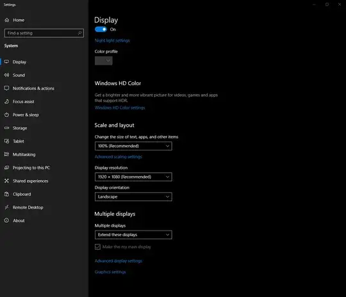Click the Storage drive icon
This screenshot has width=346, height=297.
[6, 128]
